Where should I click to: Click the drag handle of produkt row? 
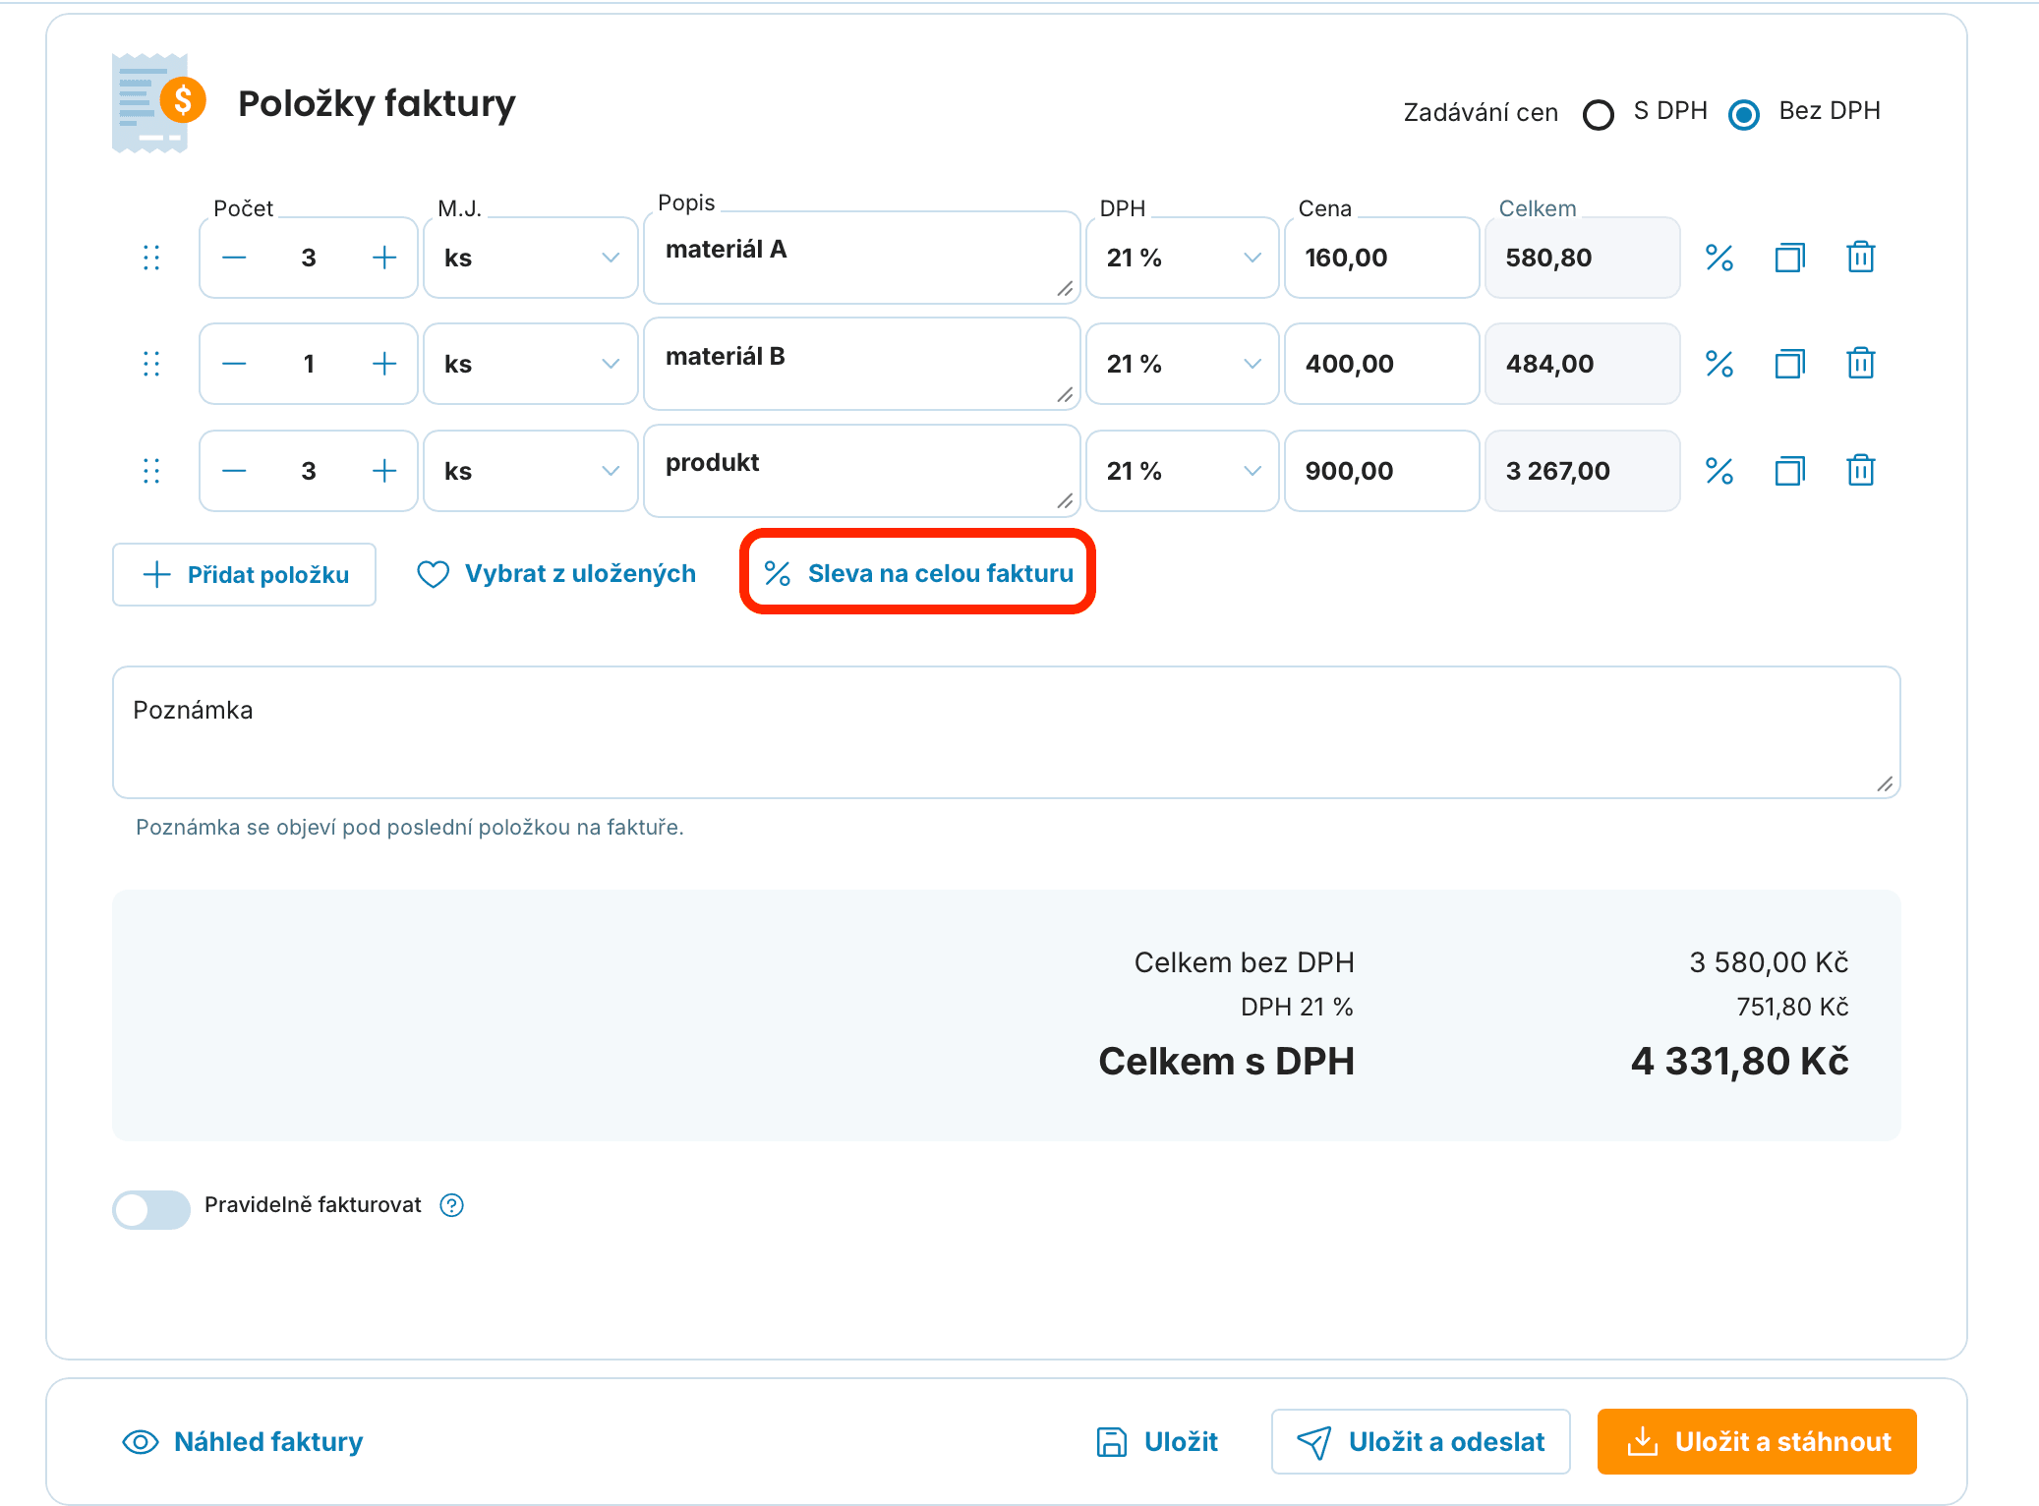tap(151, 471)
